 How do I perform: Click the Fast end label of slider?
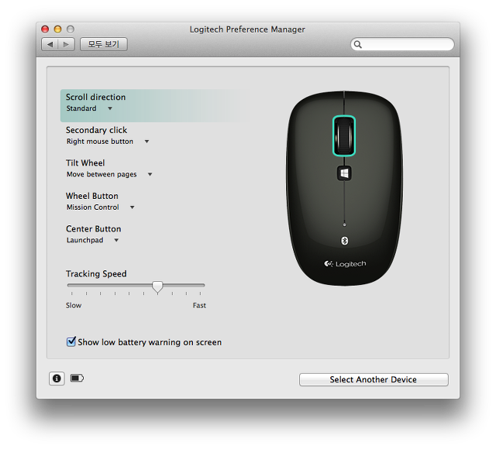199,305
